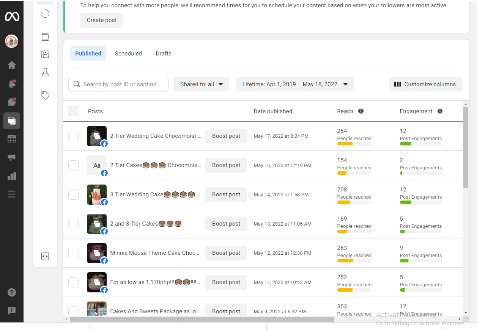Sort by the Date published column header
Image resolution: width=477 pixels, height=330 pixels.
click(x=273, y=111)
